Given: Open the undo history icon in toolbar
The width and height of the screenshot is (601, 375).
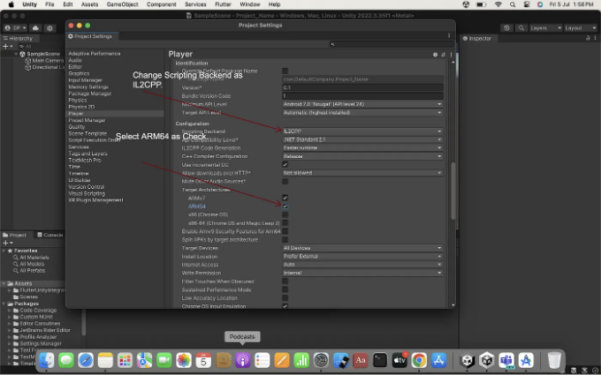Looking at the screenshot, I should point(506,28).
